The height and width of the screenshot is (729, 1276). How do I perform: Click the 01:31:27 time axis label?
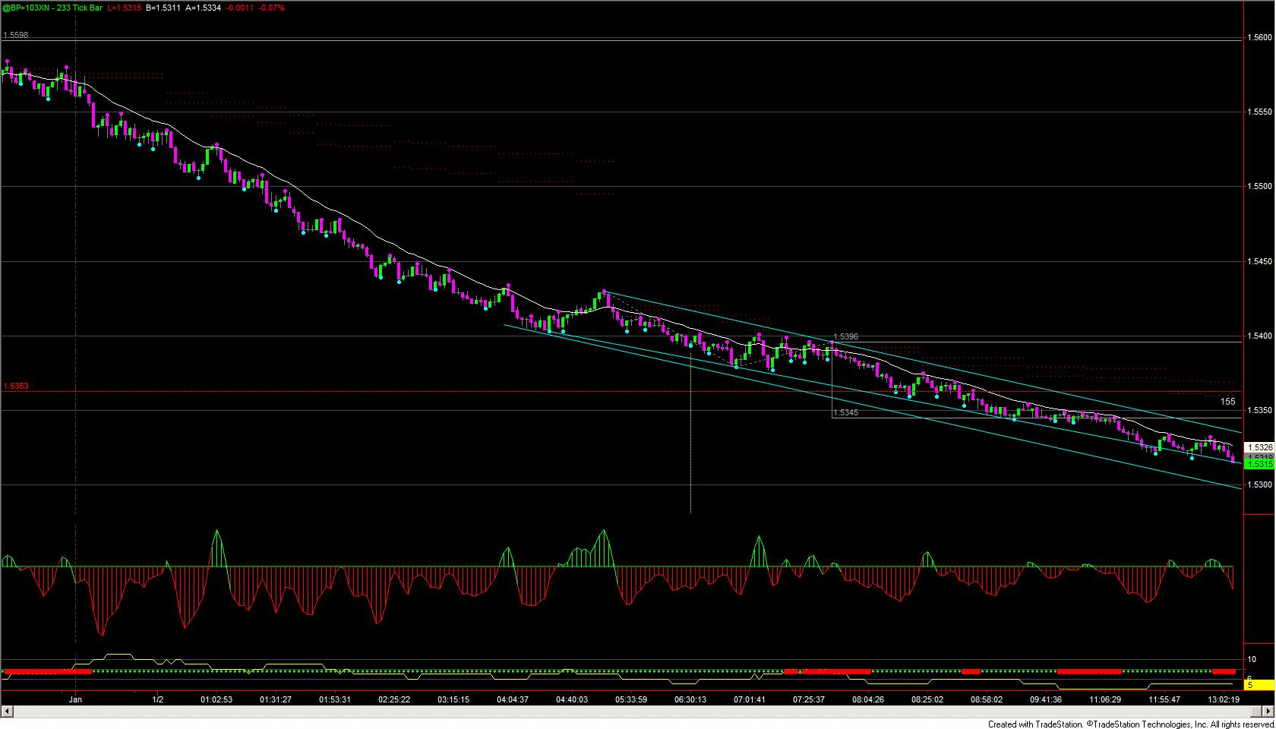[x=276, y=699]
